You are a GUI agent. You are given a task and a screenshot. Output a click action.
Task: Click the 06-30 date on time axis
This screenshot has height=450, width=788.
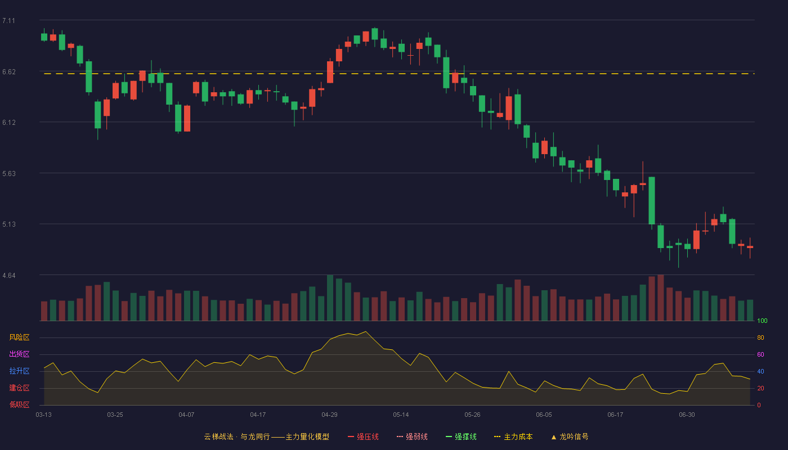tap(687, 415)
